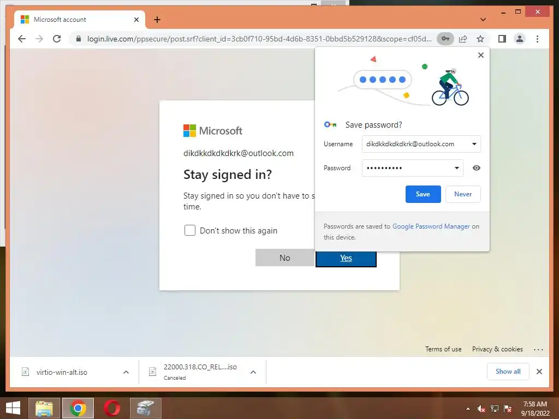Choose Never for saving password

pyautogui.click(x=463, y=194)
